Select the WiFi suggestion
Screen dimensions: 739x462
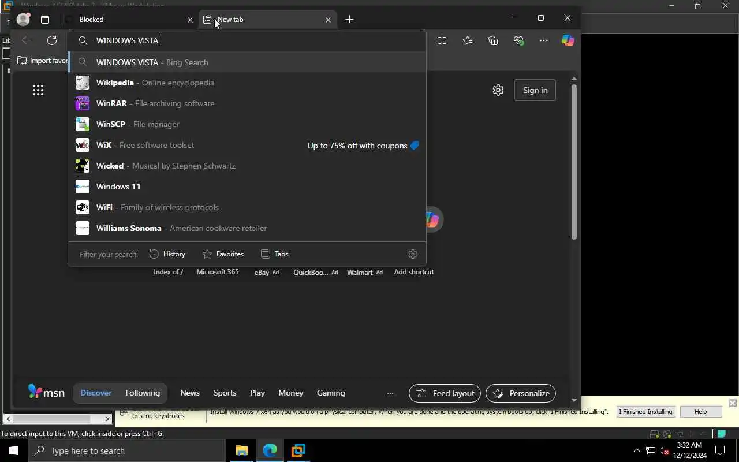click(247, 207)
